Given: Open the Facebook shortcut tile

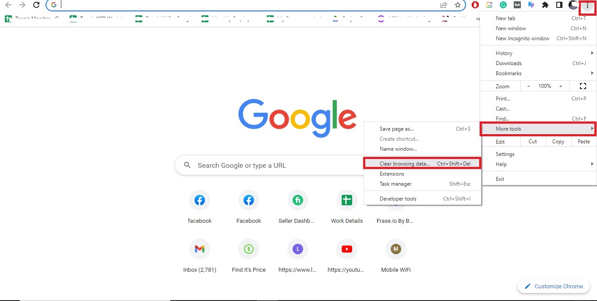Looking at the screenshot, I should [x=248, y=200].
